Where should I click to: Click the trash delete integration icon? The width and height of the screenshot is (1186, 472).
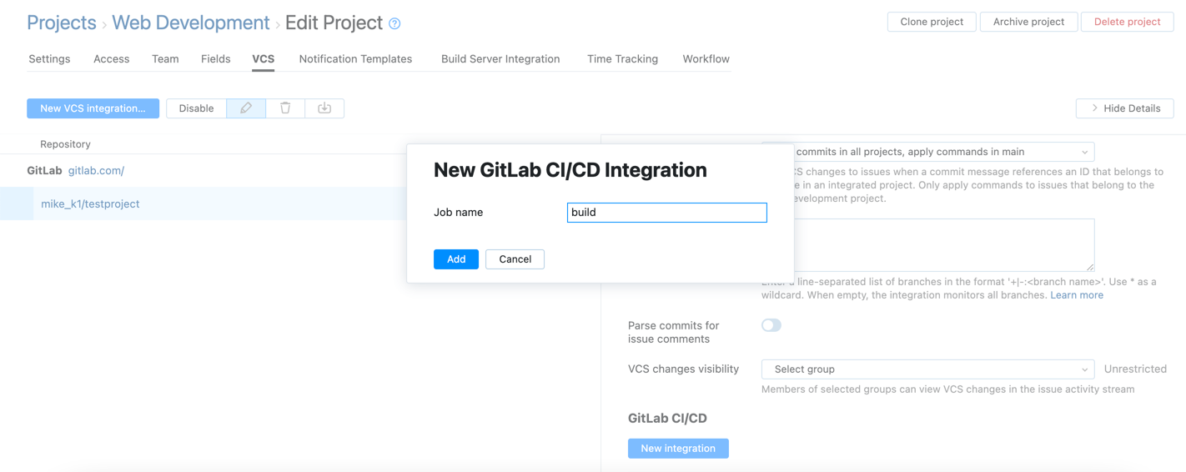coord(285,108)
